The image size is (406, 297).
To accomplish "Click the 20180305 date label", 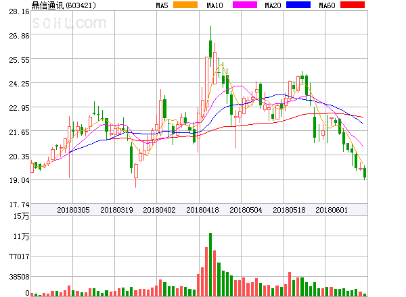I will (73, 210).
